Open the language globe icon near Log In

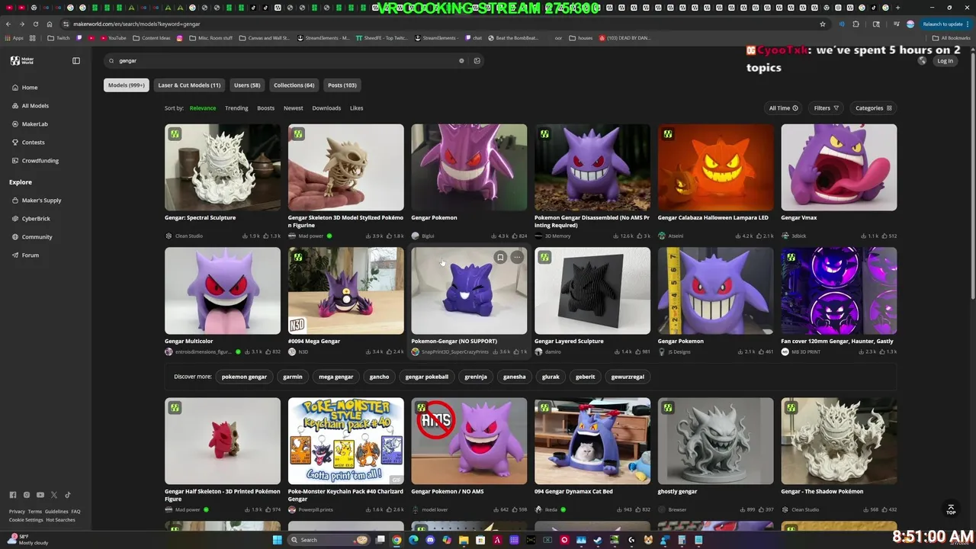[x=922, y=61]
